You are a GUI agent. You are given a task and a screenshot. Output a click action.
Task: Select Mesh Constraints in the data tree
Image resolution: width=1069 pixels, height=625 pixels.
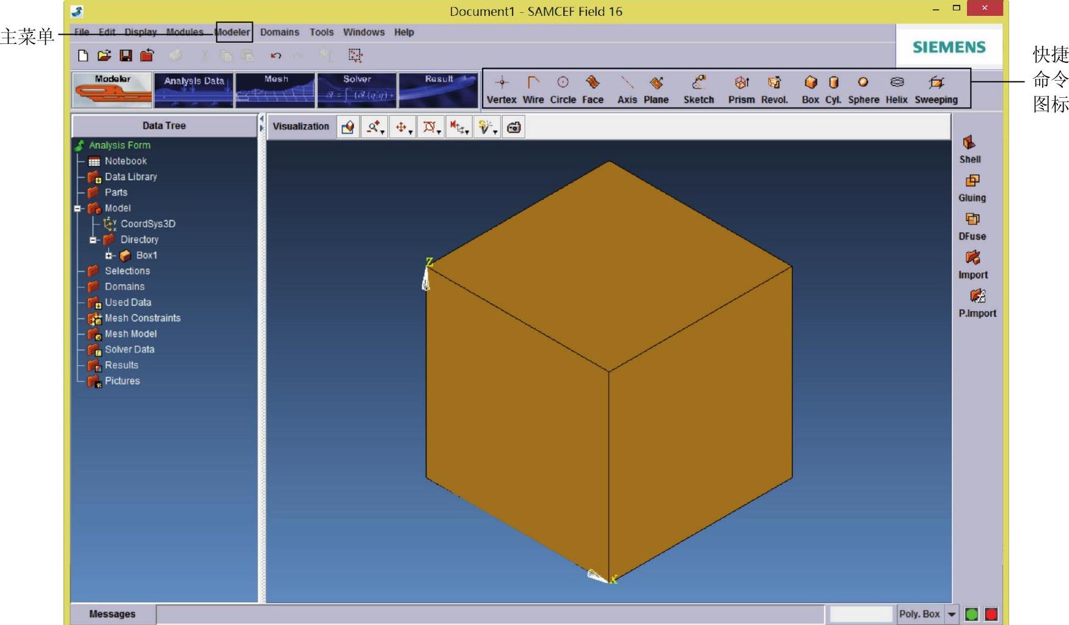click(x=142, y=318)
